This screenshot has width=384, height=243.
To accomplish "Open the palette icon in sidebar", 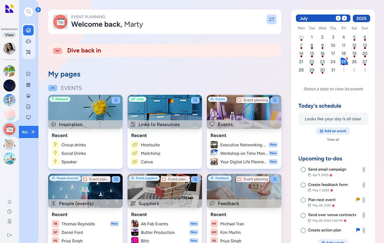I will (x=28, y=96).
